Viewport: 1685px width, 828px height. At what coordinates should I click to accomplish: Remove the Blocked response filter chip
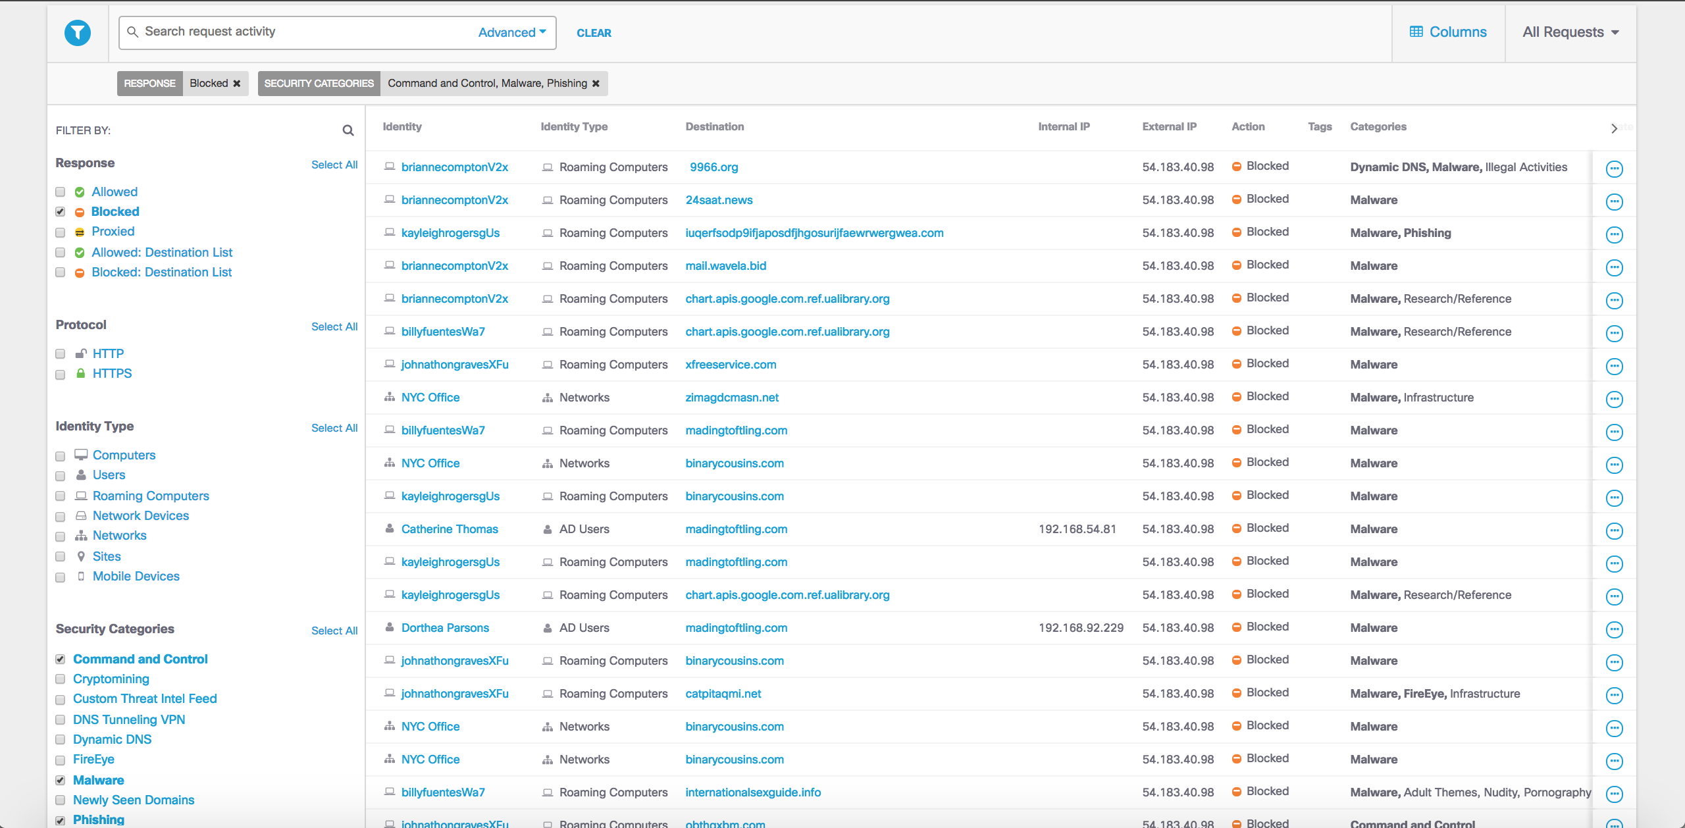click(x=237, y=84)
